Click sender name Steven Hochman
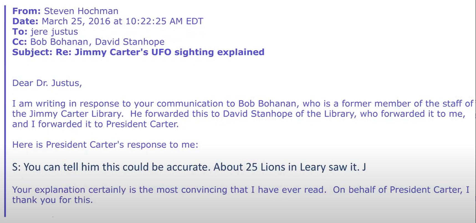The width and height of the screenshot is (476, 223). (x=81, y=11)
